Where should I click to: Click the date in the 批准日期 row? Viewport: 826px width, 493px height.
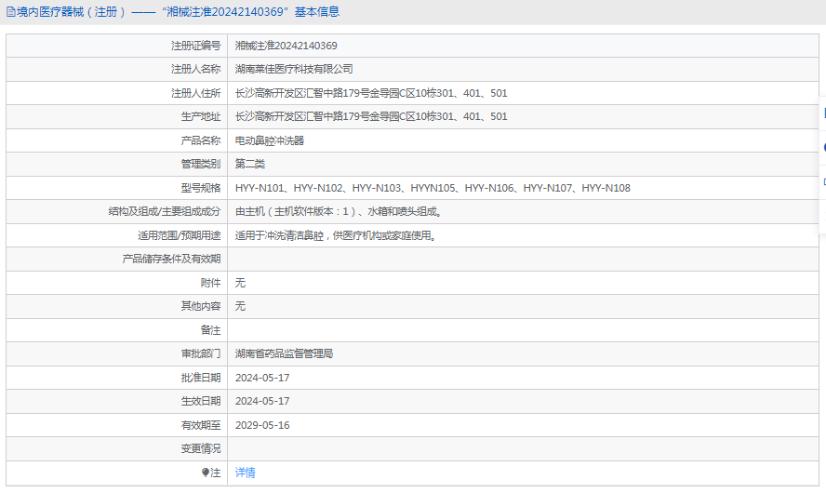262,378
